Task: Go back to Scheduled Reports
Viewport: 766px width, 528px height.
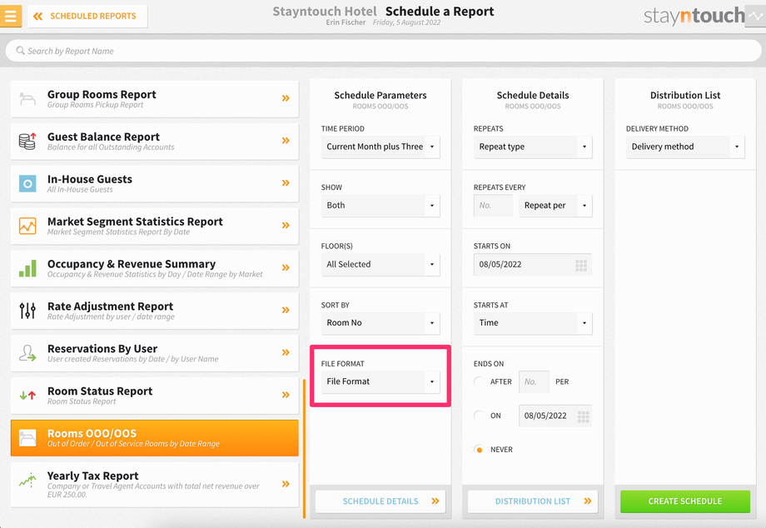Action: coord(87,16)
